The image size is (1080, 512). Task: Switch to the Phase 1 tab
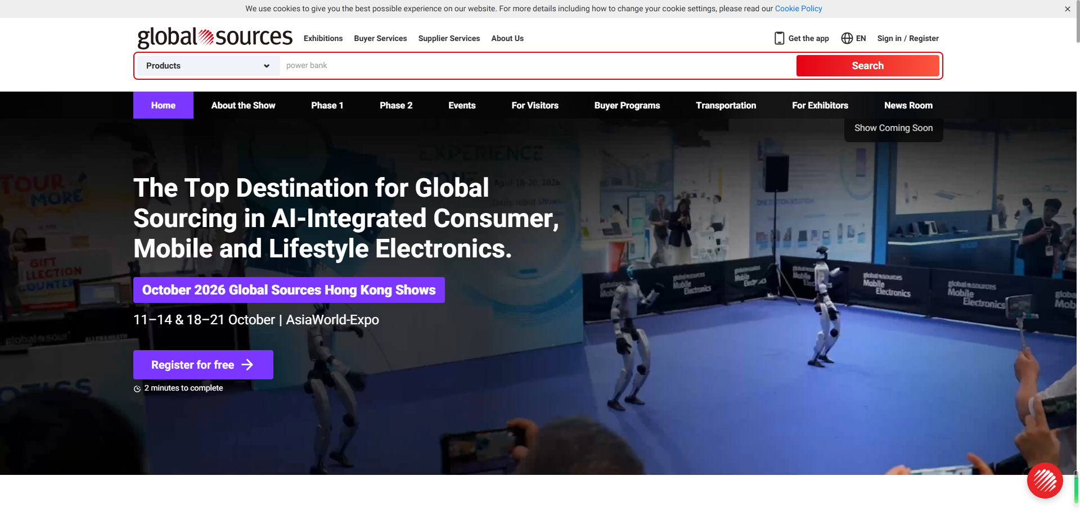327,105
